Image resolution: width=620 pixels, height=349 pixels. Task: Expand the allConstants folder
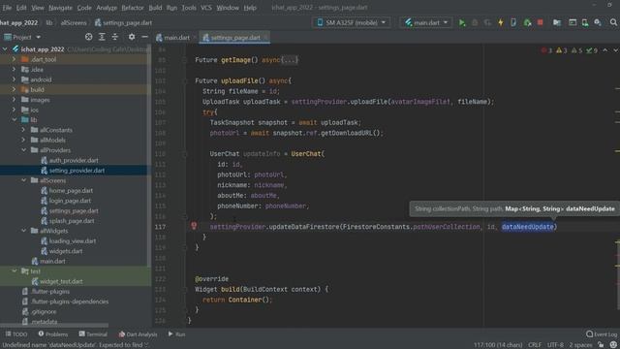coord(23,130)
